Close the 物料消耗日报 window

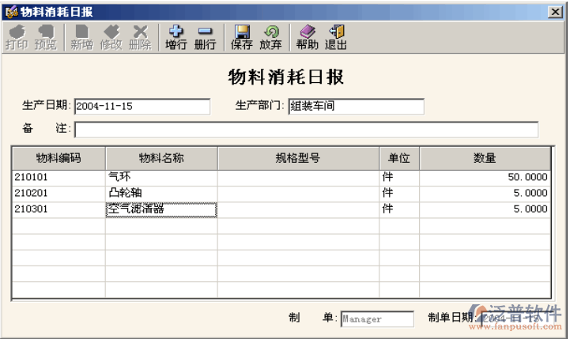pyautogui.click(x=557, y=11)
